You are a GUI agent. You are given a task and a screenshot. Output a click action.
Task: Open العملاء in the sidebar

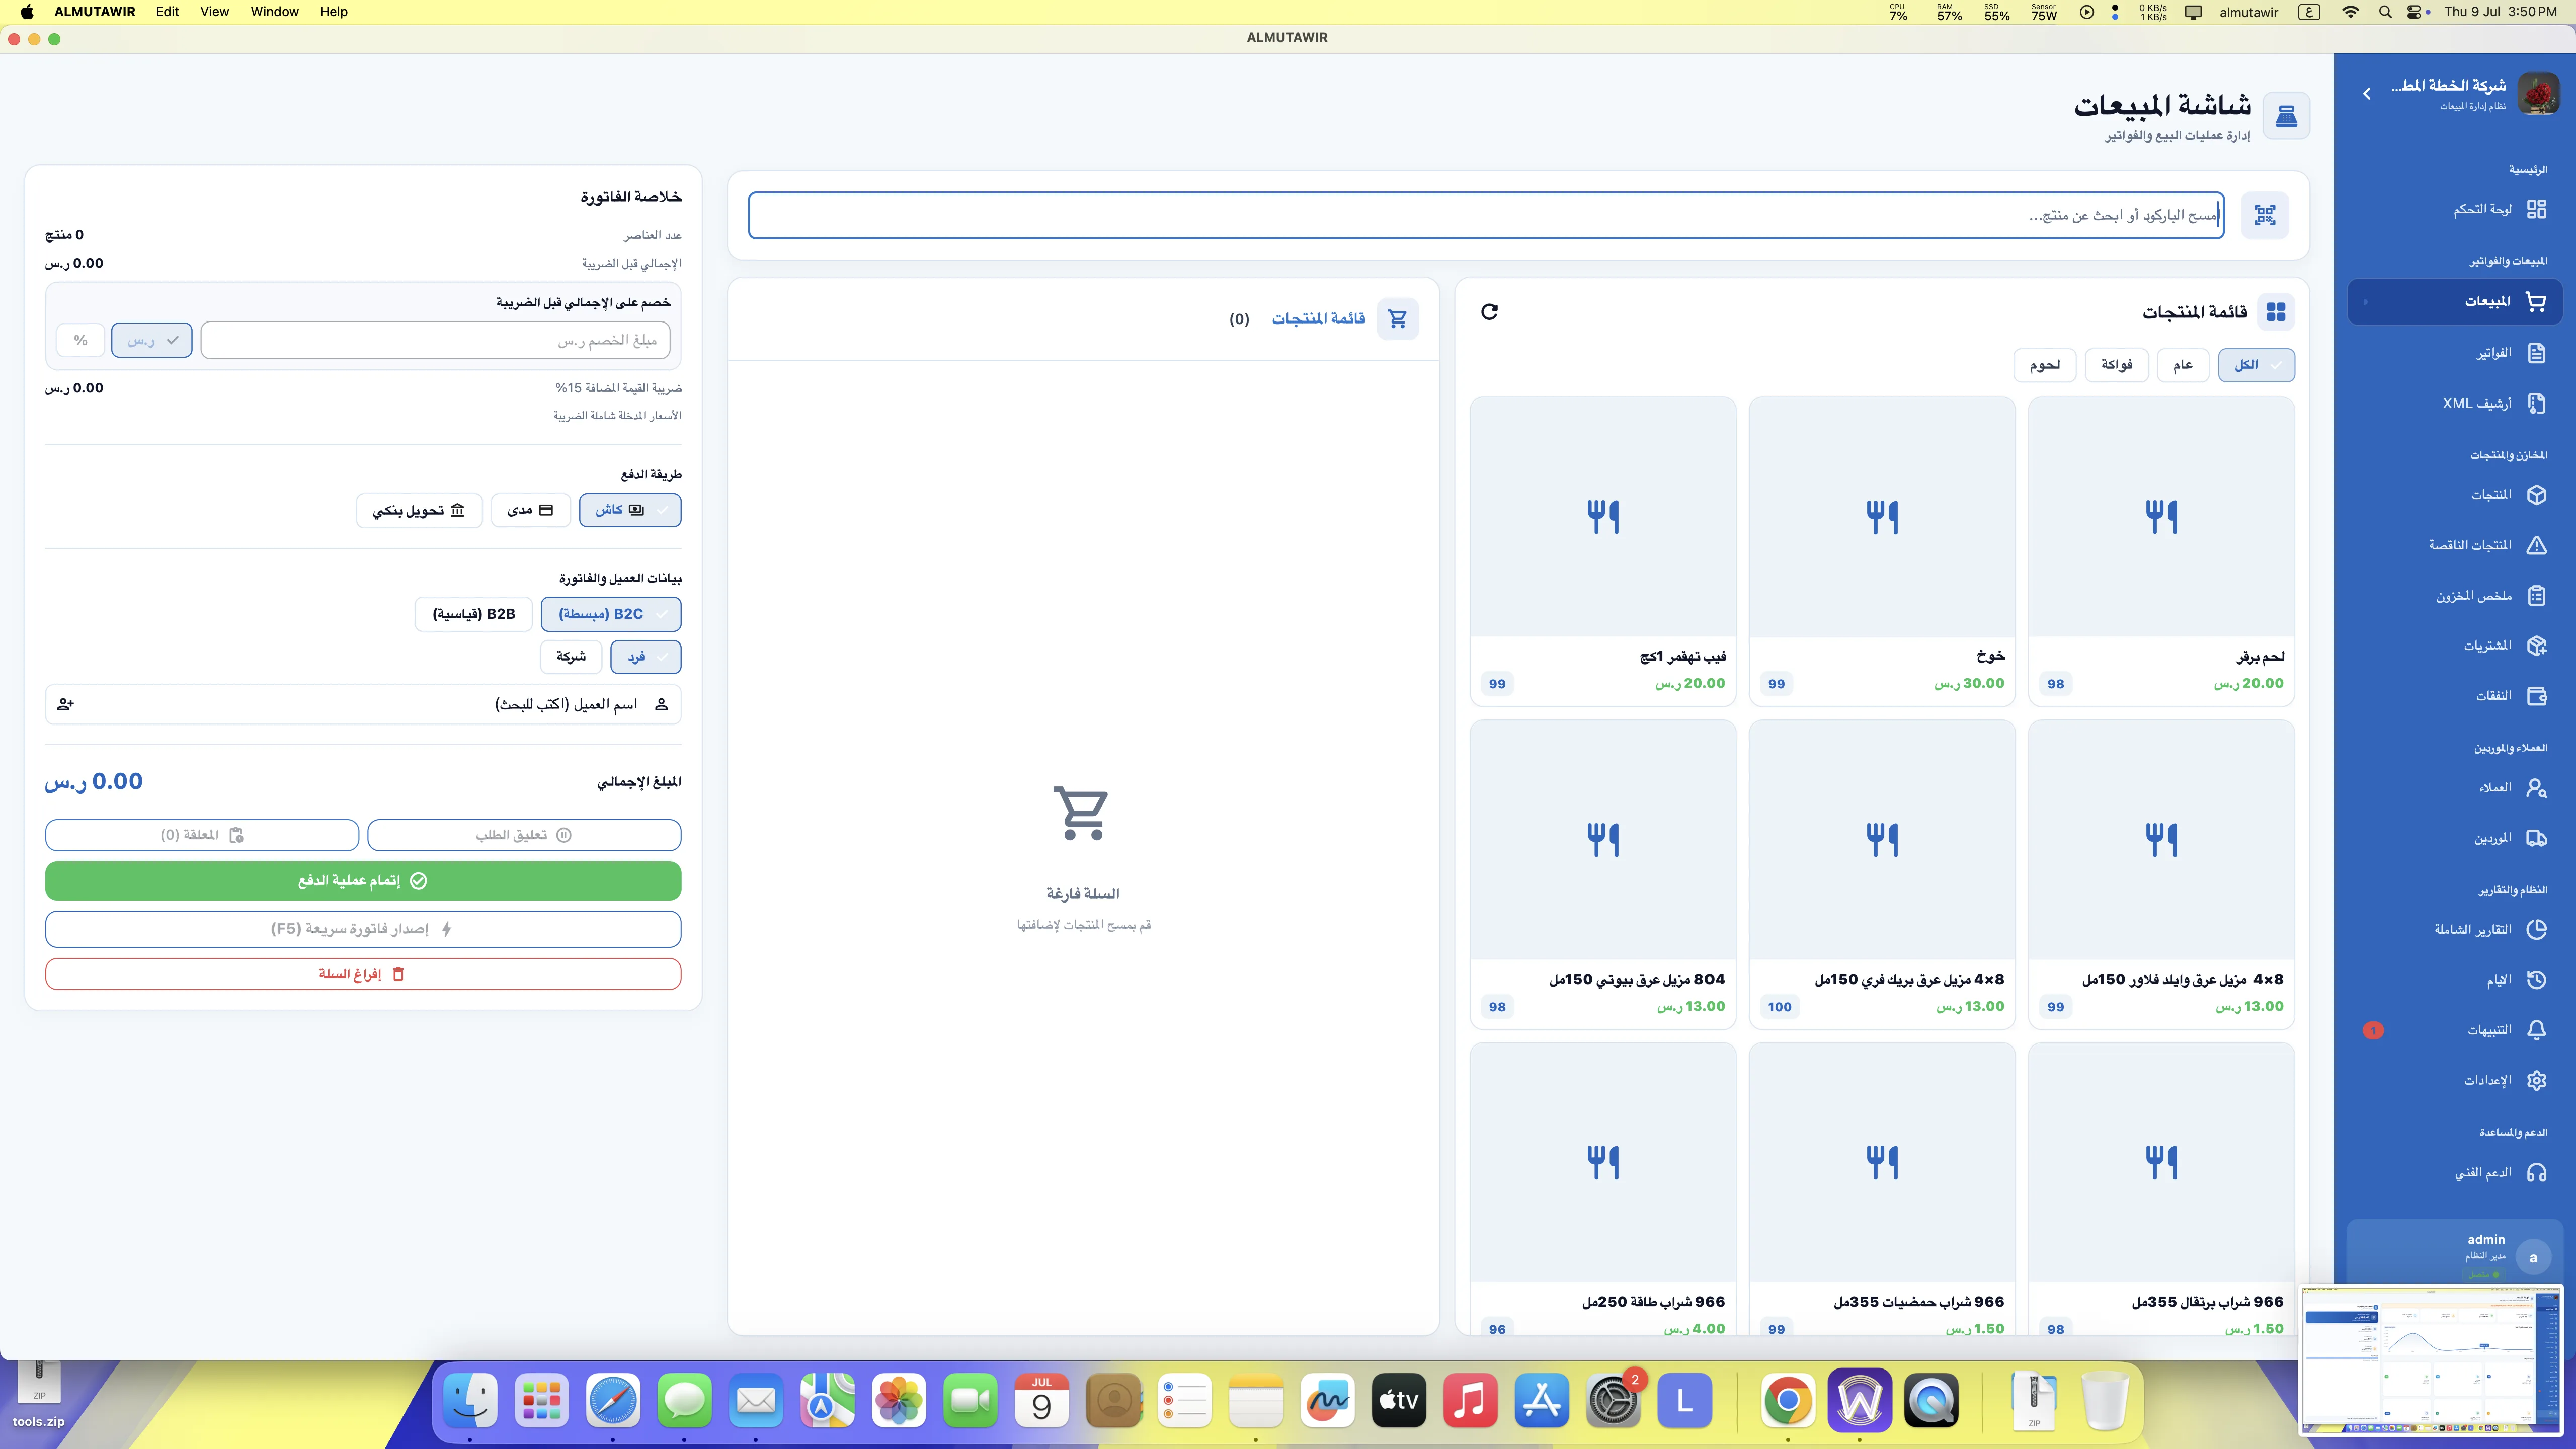pos(2455,788)
